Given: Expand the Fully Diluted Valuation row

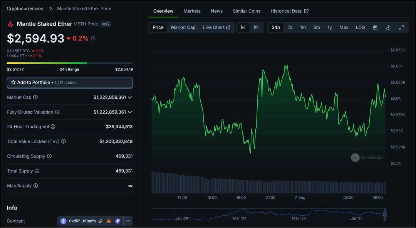Looking at the screenshot, I should tap(130, 112).
